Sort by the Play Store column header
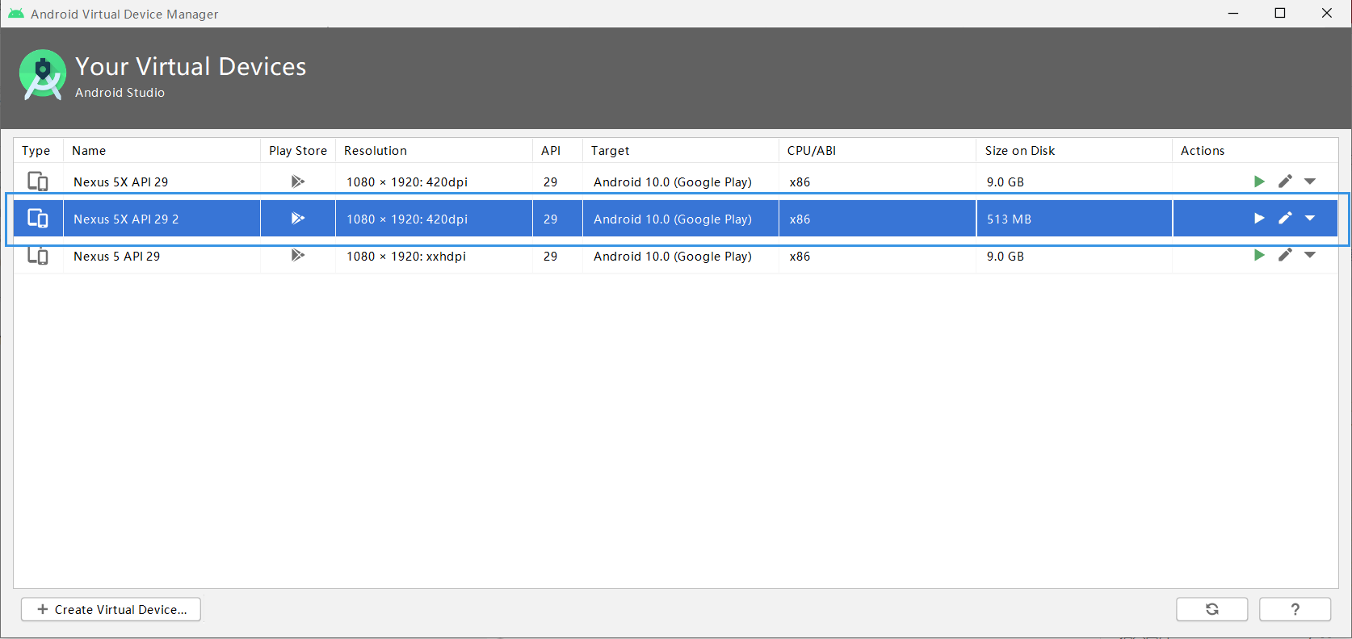The width and height of the screenshot is (1352, 639). pyautogui.click(x=298, y=151)
